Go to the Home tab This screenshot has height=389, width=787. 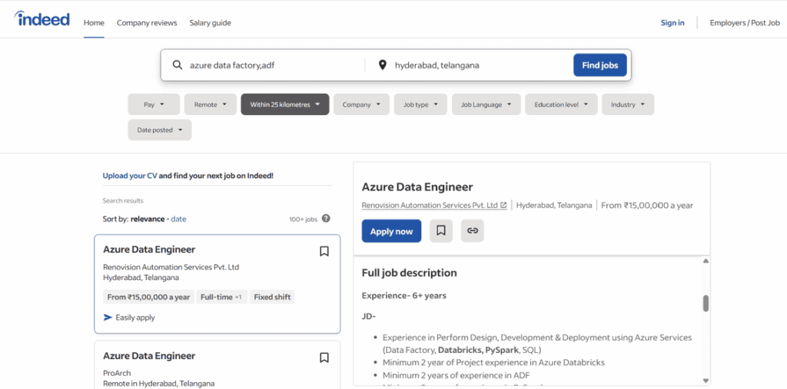click(94, 23)
